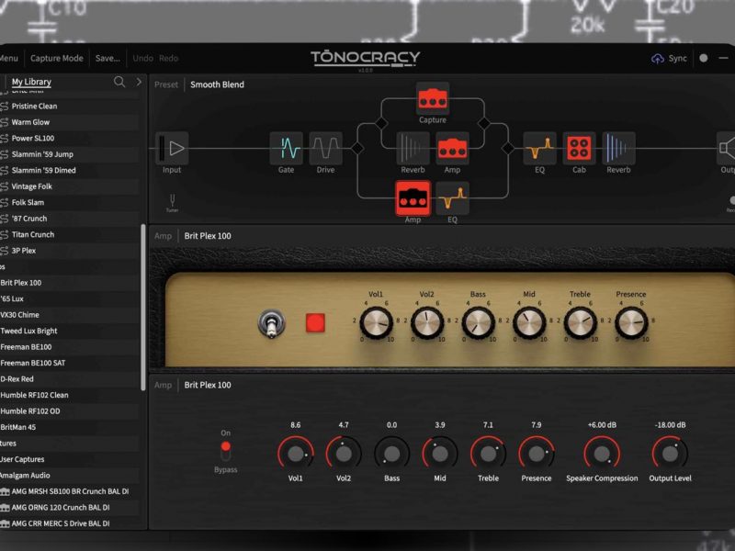The image size is (735, 551).
Task: Click the Presence dial showing 7.9
Action: (537, 453)
